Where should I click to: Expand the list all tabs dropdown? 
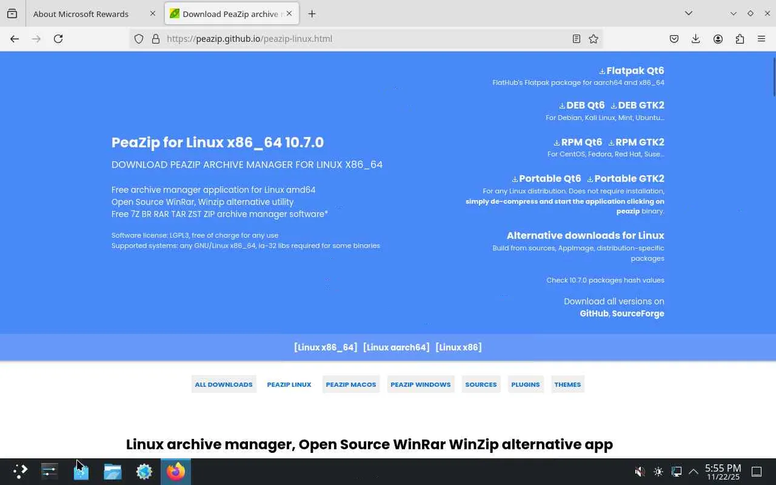(x=689, y=13)
